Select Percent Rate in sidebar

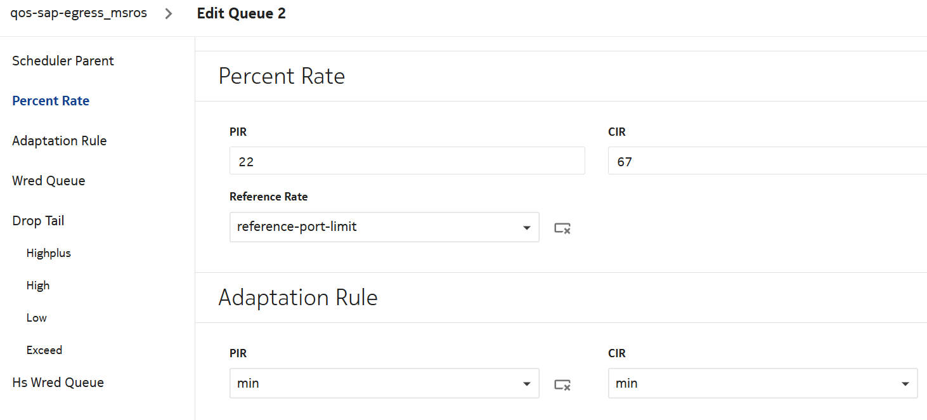pos(51,101)
